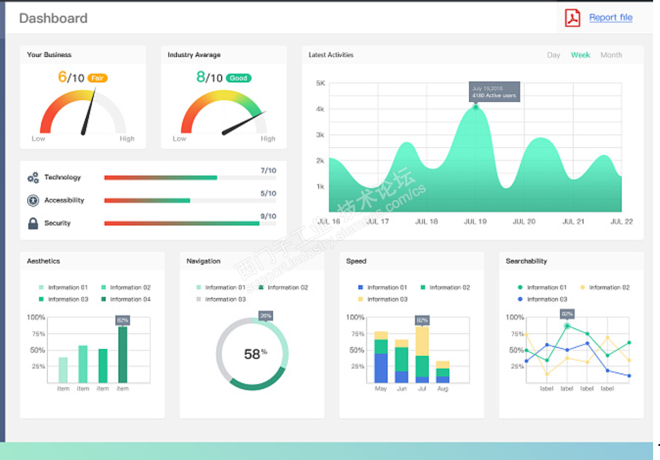Viewport: 660px width, 460px height.
Task: Click the Security progress bar
Action: [190, 224]
